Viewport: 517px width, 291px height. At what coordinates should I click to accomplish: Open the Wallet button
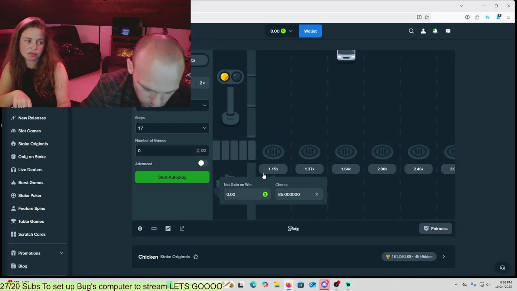click(x=310, y=31)
